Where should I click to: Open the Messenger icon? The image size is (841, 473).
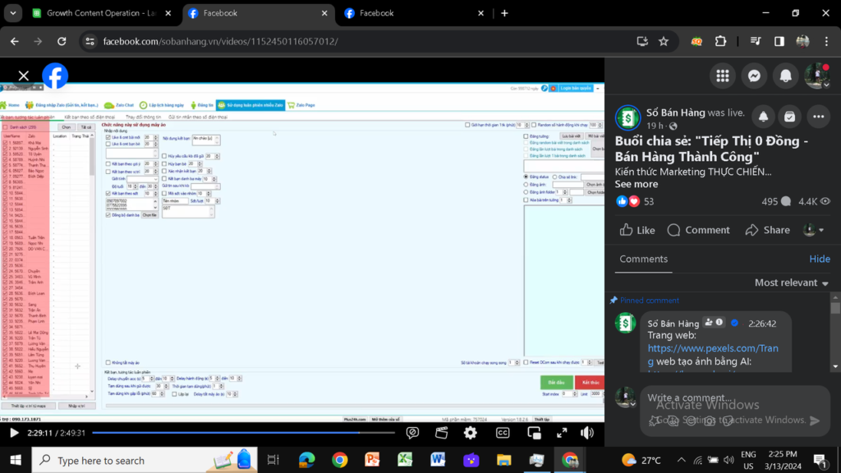coord(754,76)
